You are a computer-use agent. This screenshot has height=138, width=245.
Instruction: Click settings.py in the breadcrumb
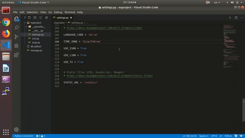[x=77, y=23]
